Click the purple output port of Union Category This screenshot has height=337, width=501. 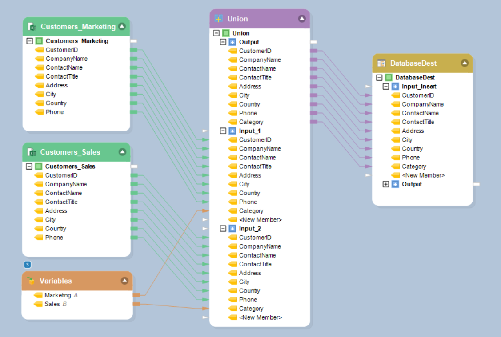click(x=313, y=122)
